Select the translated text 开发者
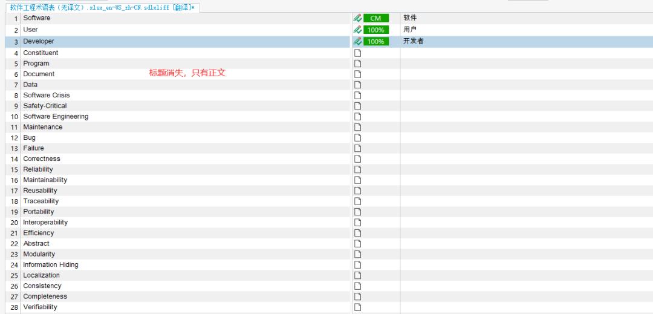653x314 pixels. tap(414, 41)
